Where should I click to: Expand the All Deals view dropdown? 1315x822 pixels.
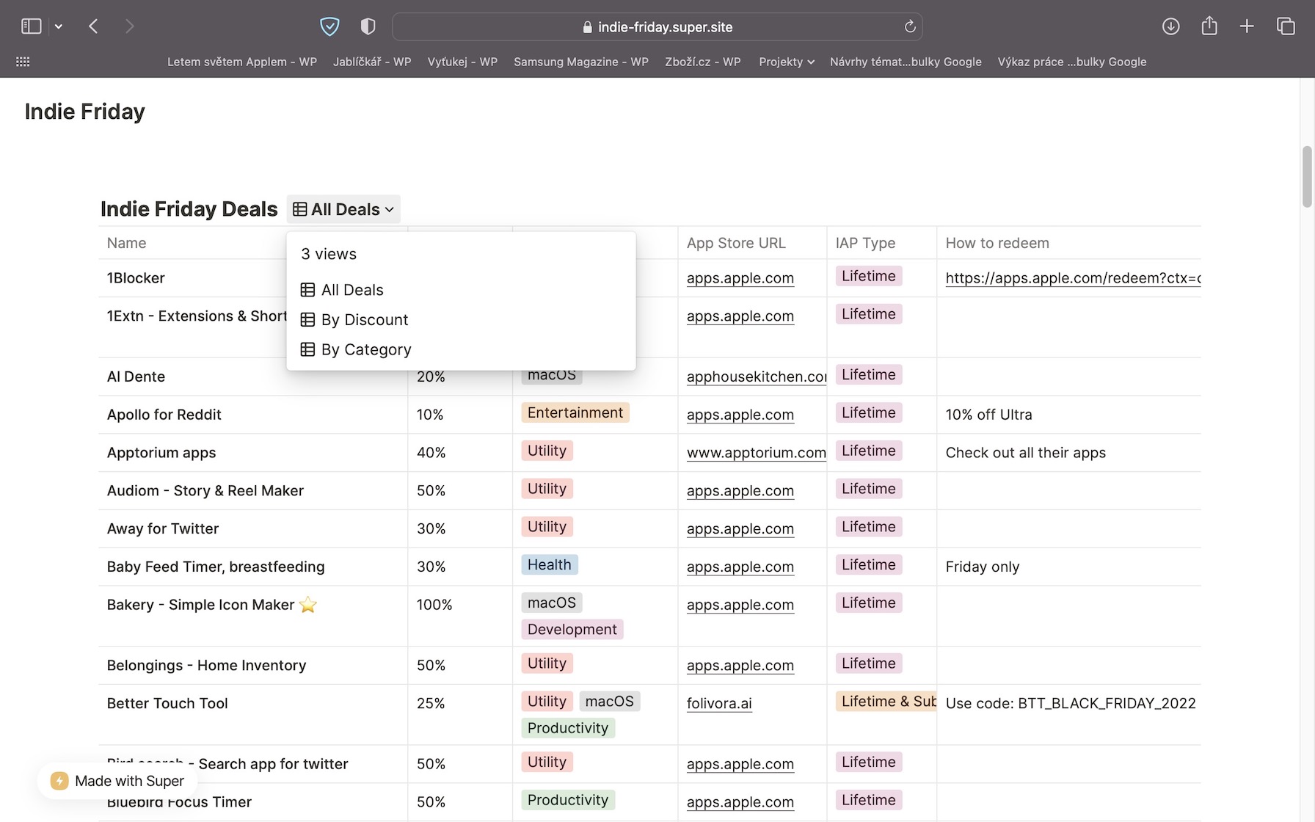[x=343, y=209]
